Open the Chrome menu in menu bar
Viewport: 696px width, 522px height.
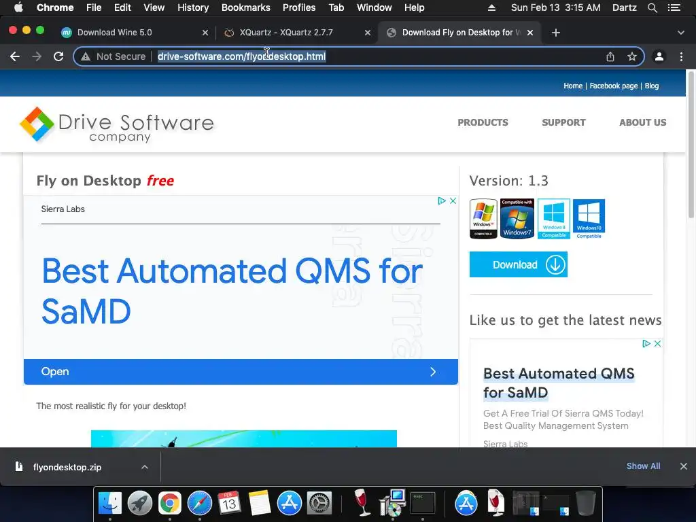55,7
